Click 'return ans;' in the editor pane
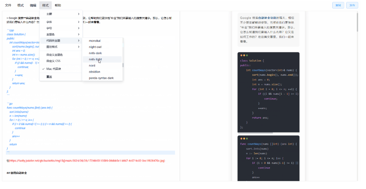Image resolution: width=366 pixels, height=189 pixels. (x=19, y=83)
